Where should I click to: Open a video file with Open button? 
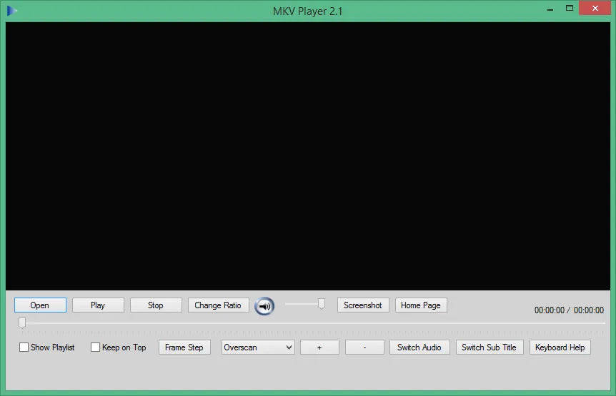point(40,305)
